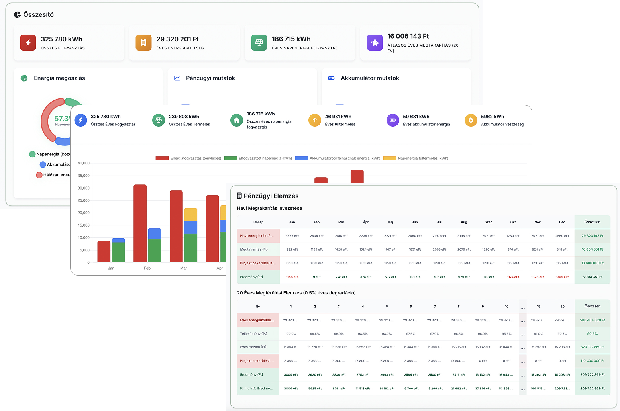Toggle Napenergia túltermelés series in legend
This screenshot has height=411, width=620.
coord(416,158)
